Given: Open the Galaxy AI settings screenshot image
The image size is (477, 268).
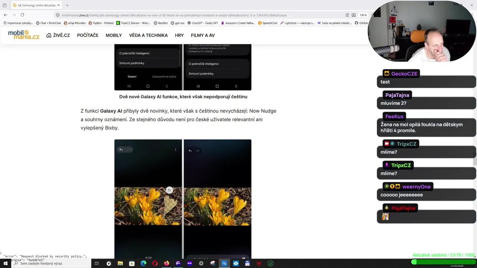Looking at the screenshot, I should coord(183,67).
